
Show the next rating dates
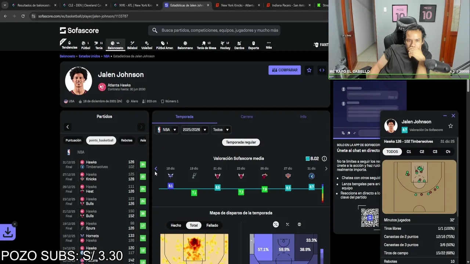pos(326,169)
